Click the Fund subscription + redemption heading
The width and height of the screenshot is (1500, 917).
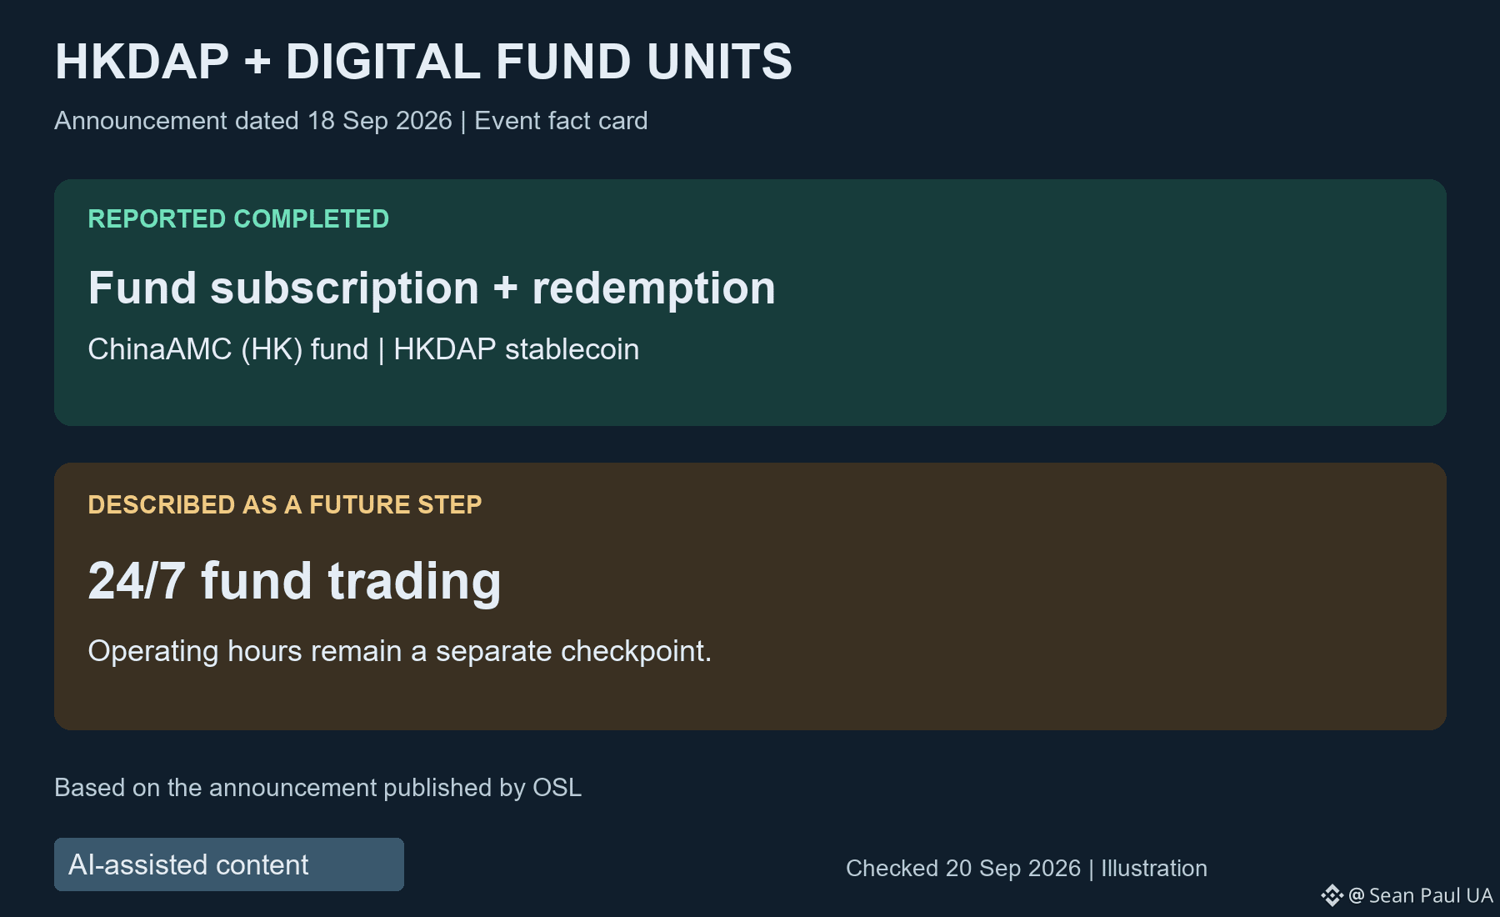[x=432, y=288]
